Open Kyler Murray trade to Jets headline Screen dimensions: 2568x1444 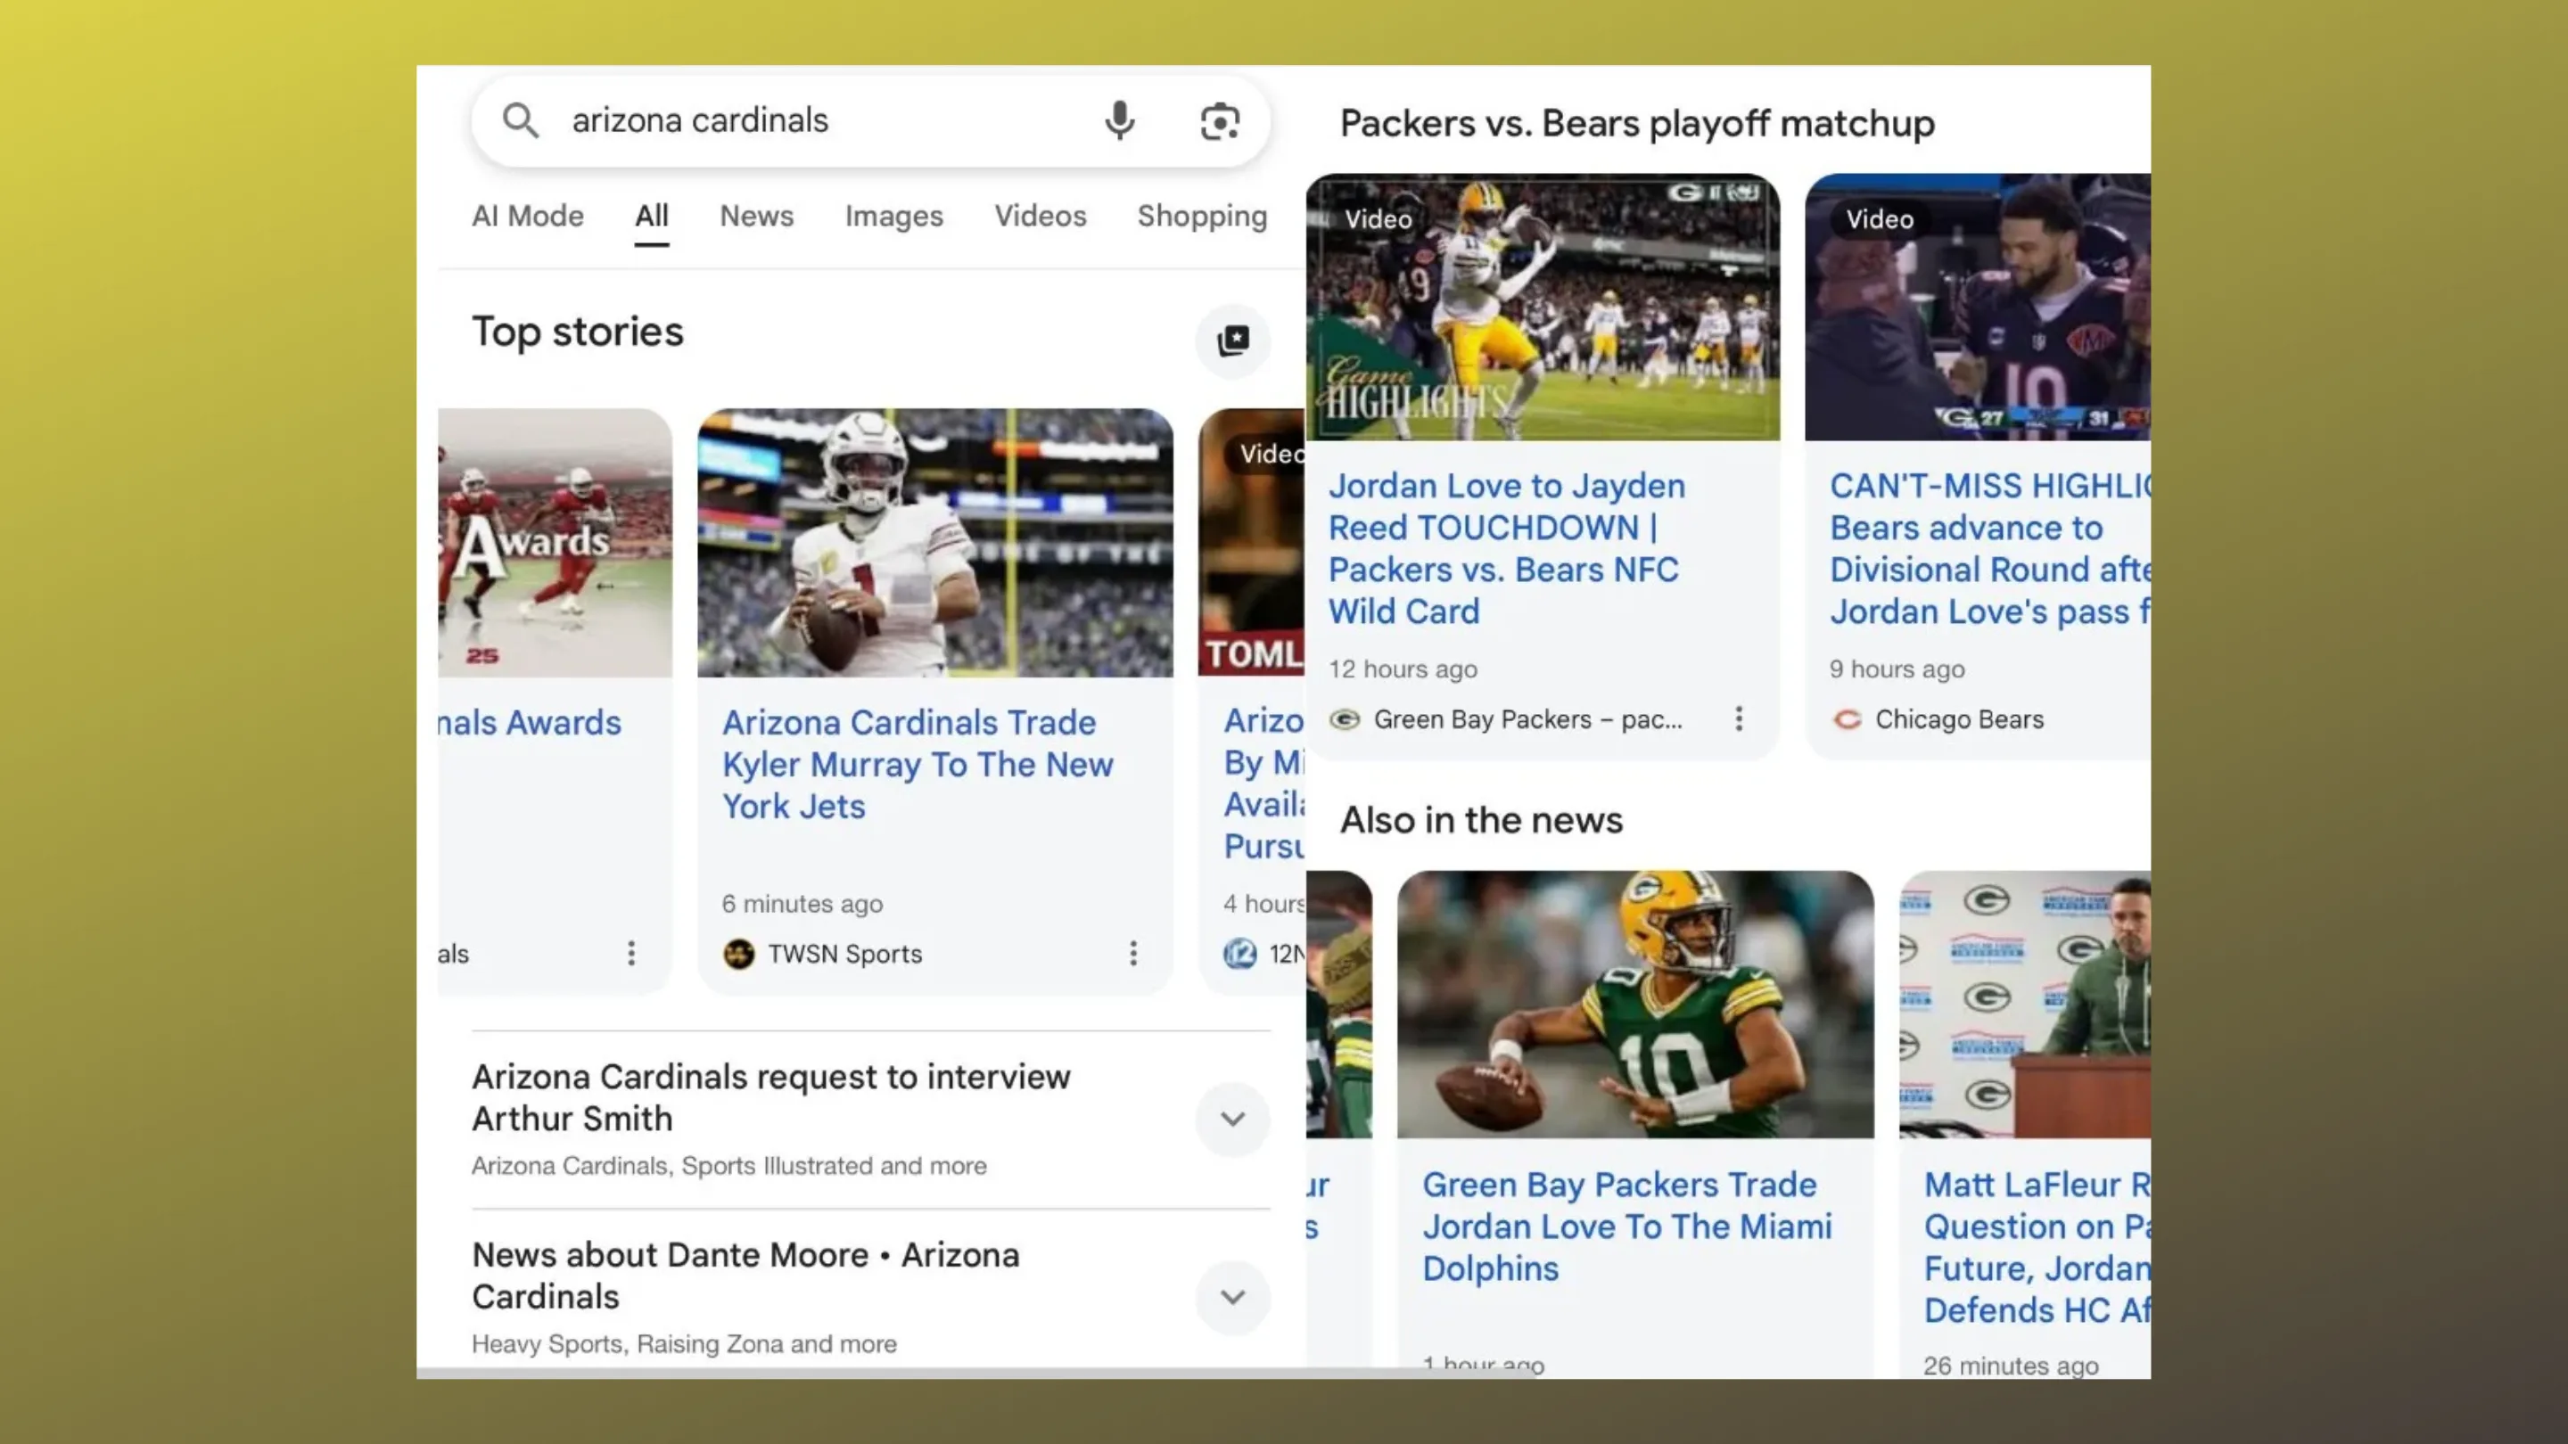pos(916,765)
